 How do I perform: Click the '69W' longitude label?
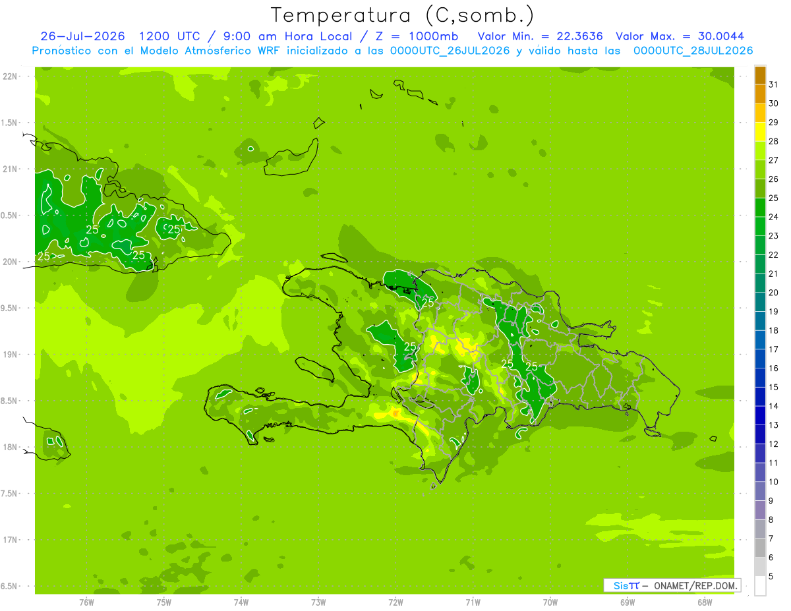pyautogui.click(x=628, y=602)
